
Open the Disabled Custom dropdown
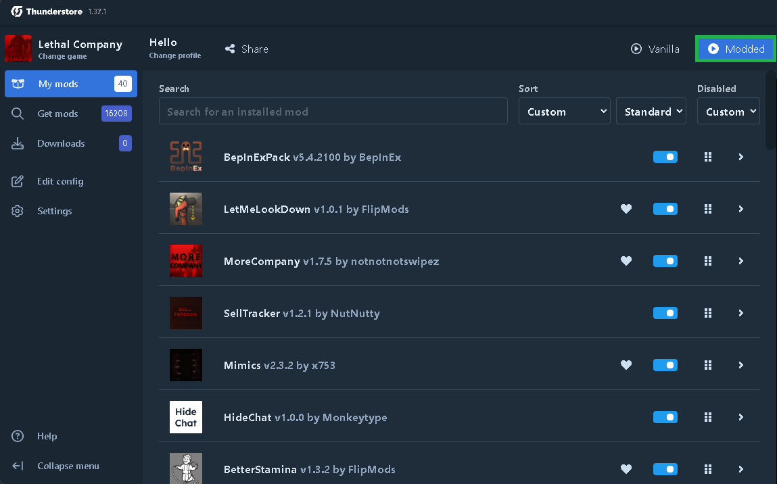(728, 111)
